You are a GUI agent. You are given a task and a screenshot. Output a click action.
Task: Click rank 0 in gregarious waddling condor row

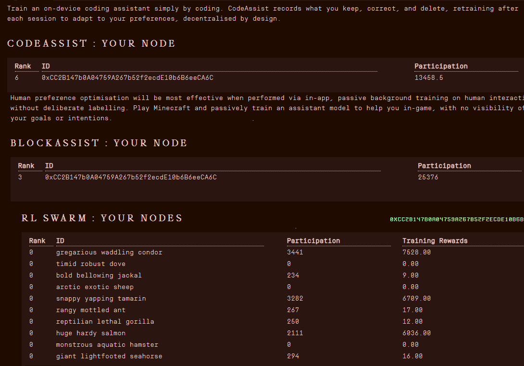(31, 252)
